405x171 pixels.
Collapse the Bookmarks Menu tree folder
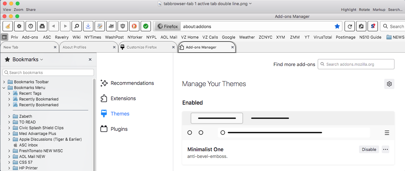(4, 88)
